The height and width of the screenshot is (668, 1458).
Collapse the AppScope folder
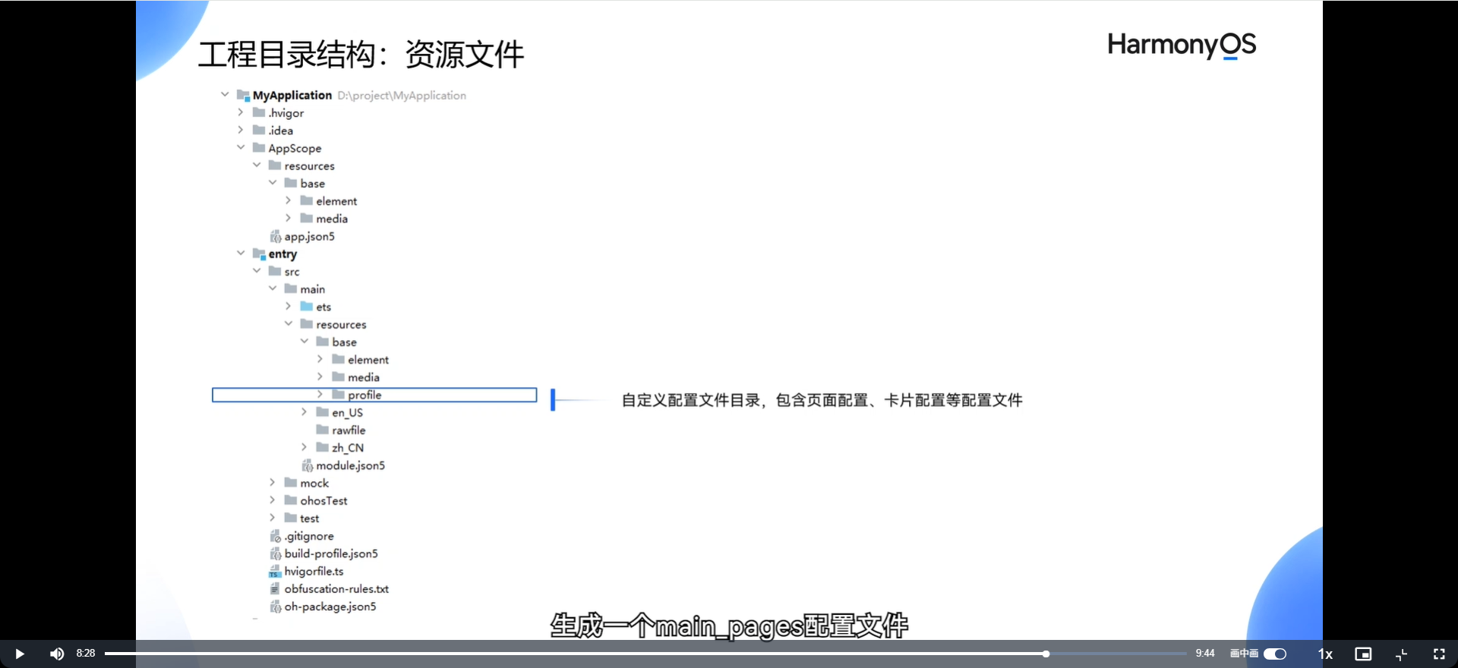pos(241,147)
